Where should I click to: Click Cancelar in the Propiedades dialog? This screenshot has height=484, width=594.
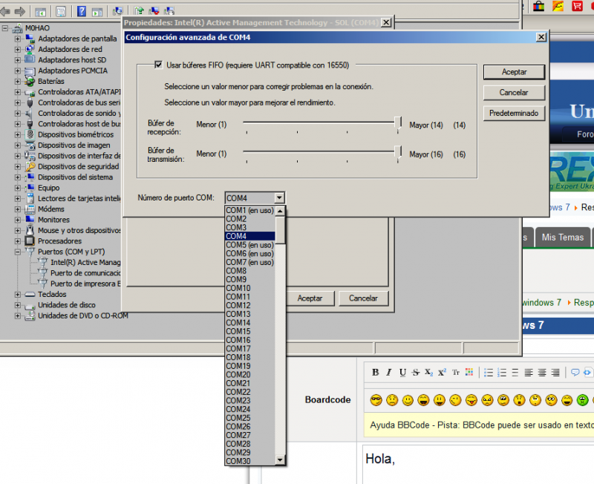(364, 298)
